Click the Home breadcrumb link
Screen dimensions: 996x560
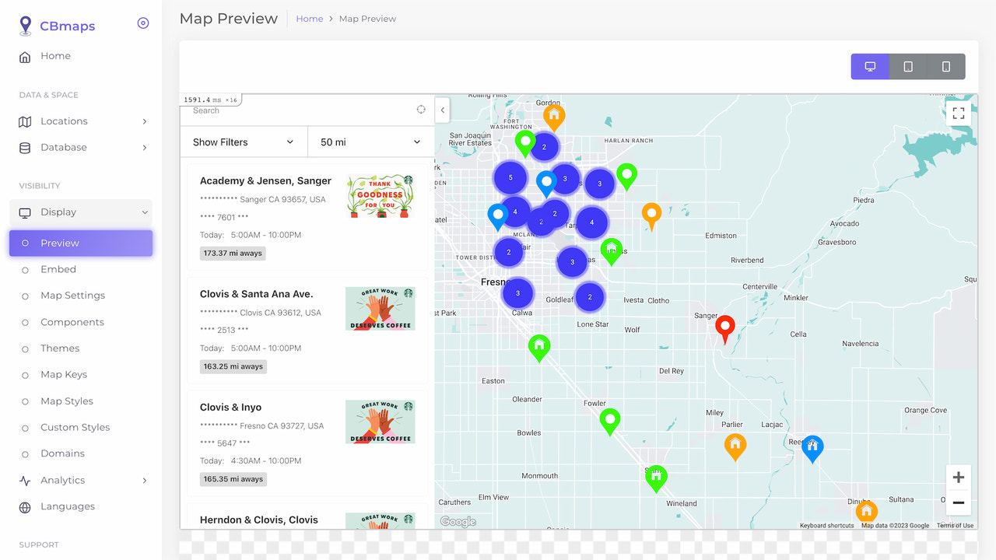pos(309,18)
